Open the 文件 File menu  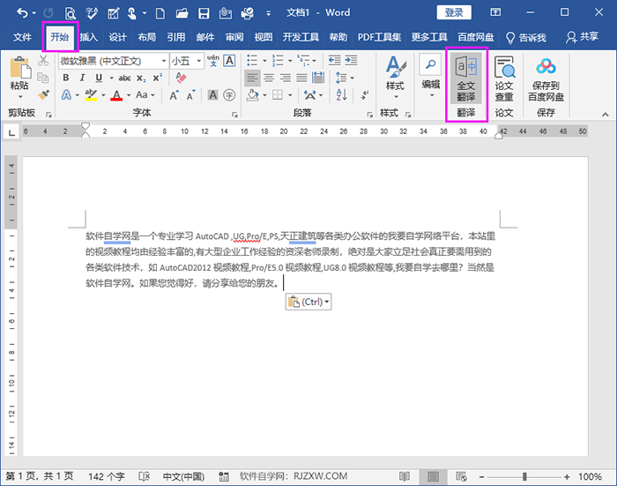(x=22, y=38)
